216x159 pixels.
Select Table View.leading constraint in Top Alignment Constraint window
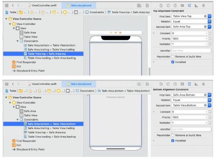point(50,58)
